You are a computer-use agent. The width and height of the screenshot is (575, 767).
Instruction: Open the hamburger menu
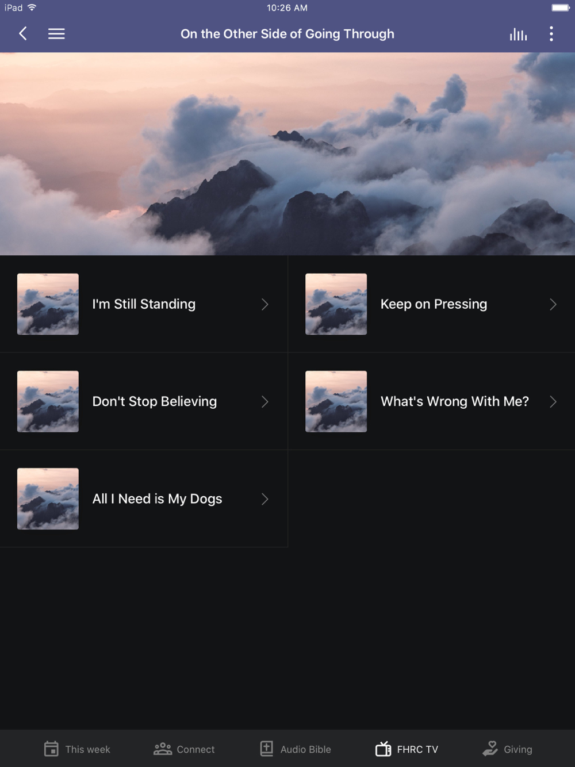56,34
